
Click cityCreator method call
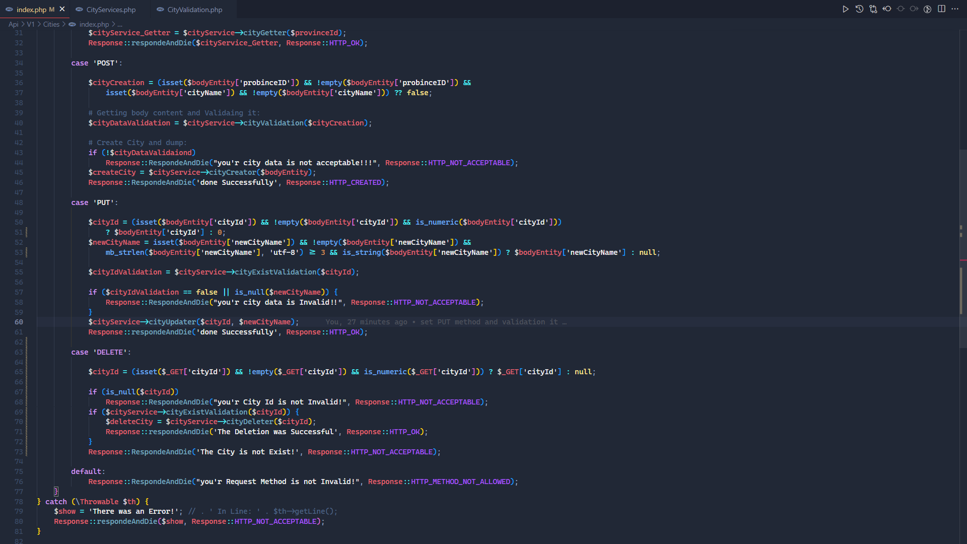[233, 172]
